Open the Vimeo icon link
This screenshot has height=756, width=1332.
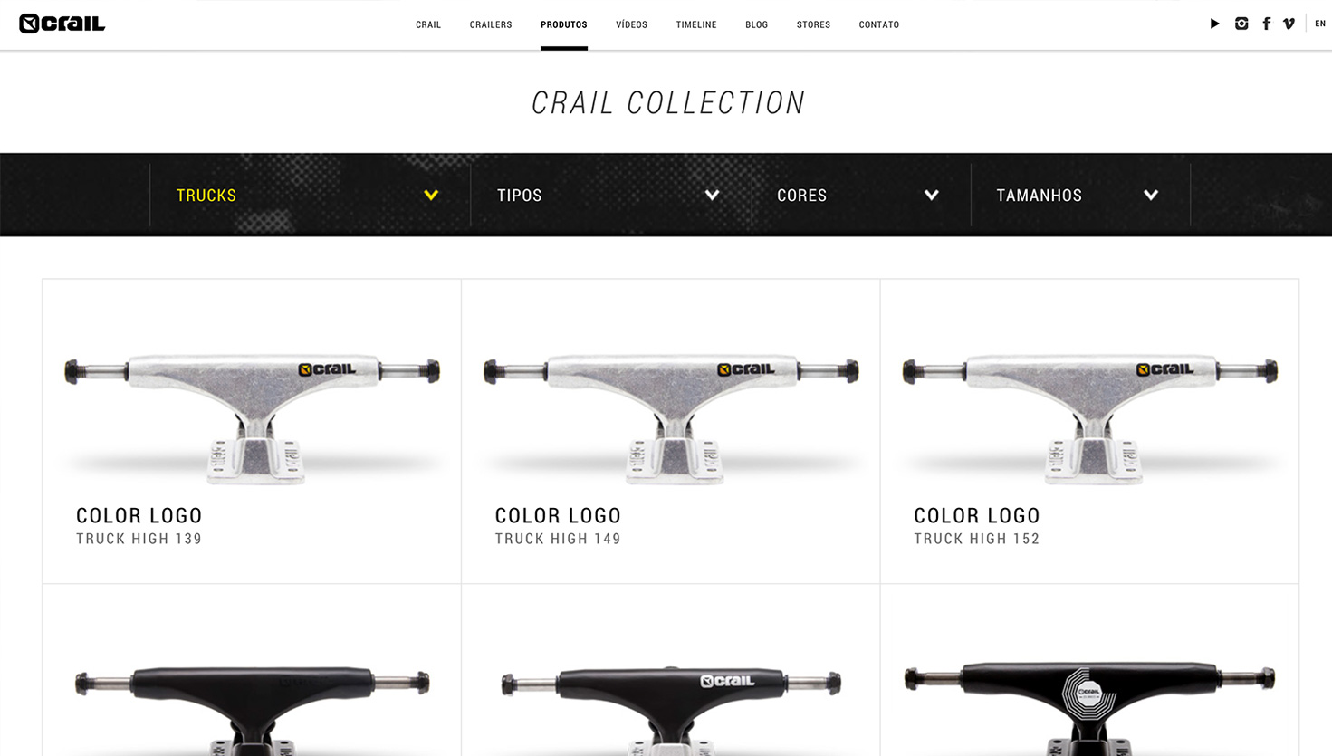pyautogui.click(x=1289, y=24)
